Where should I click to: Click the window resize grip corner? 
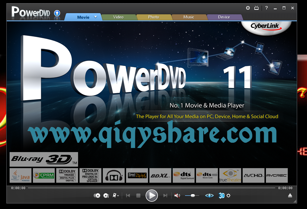[x=295, y=201]
